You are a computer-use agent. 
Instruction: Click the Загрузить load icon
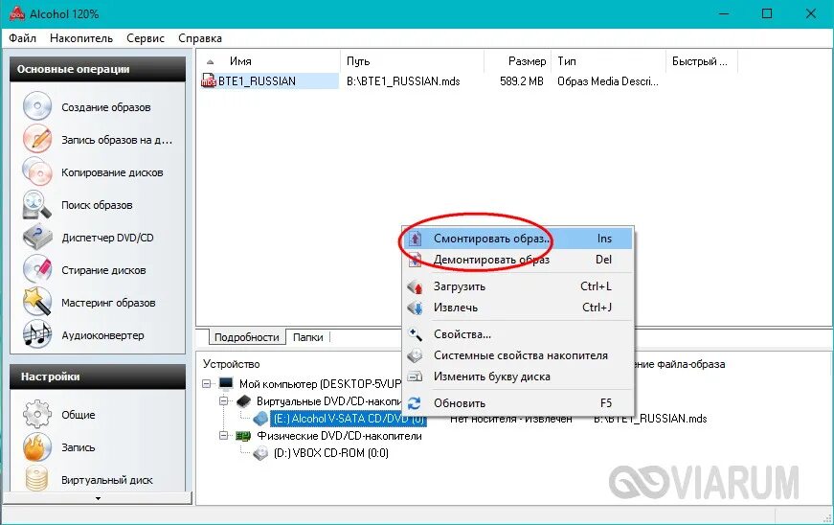415,286
